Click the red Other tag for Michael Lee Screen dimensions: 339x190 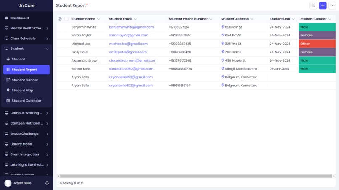pyautogui.click(x=317, y=44)
